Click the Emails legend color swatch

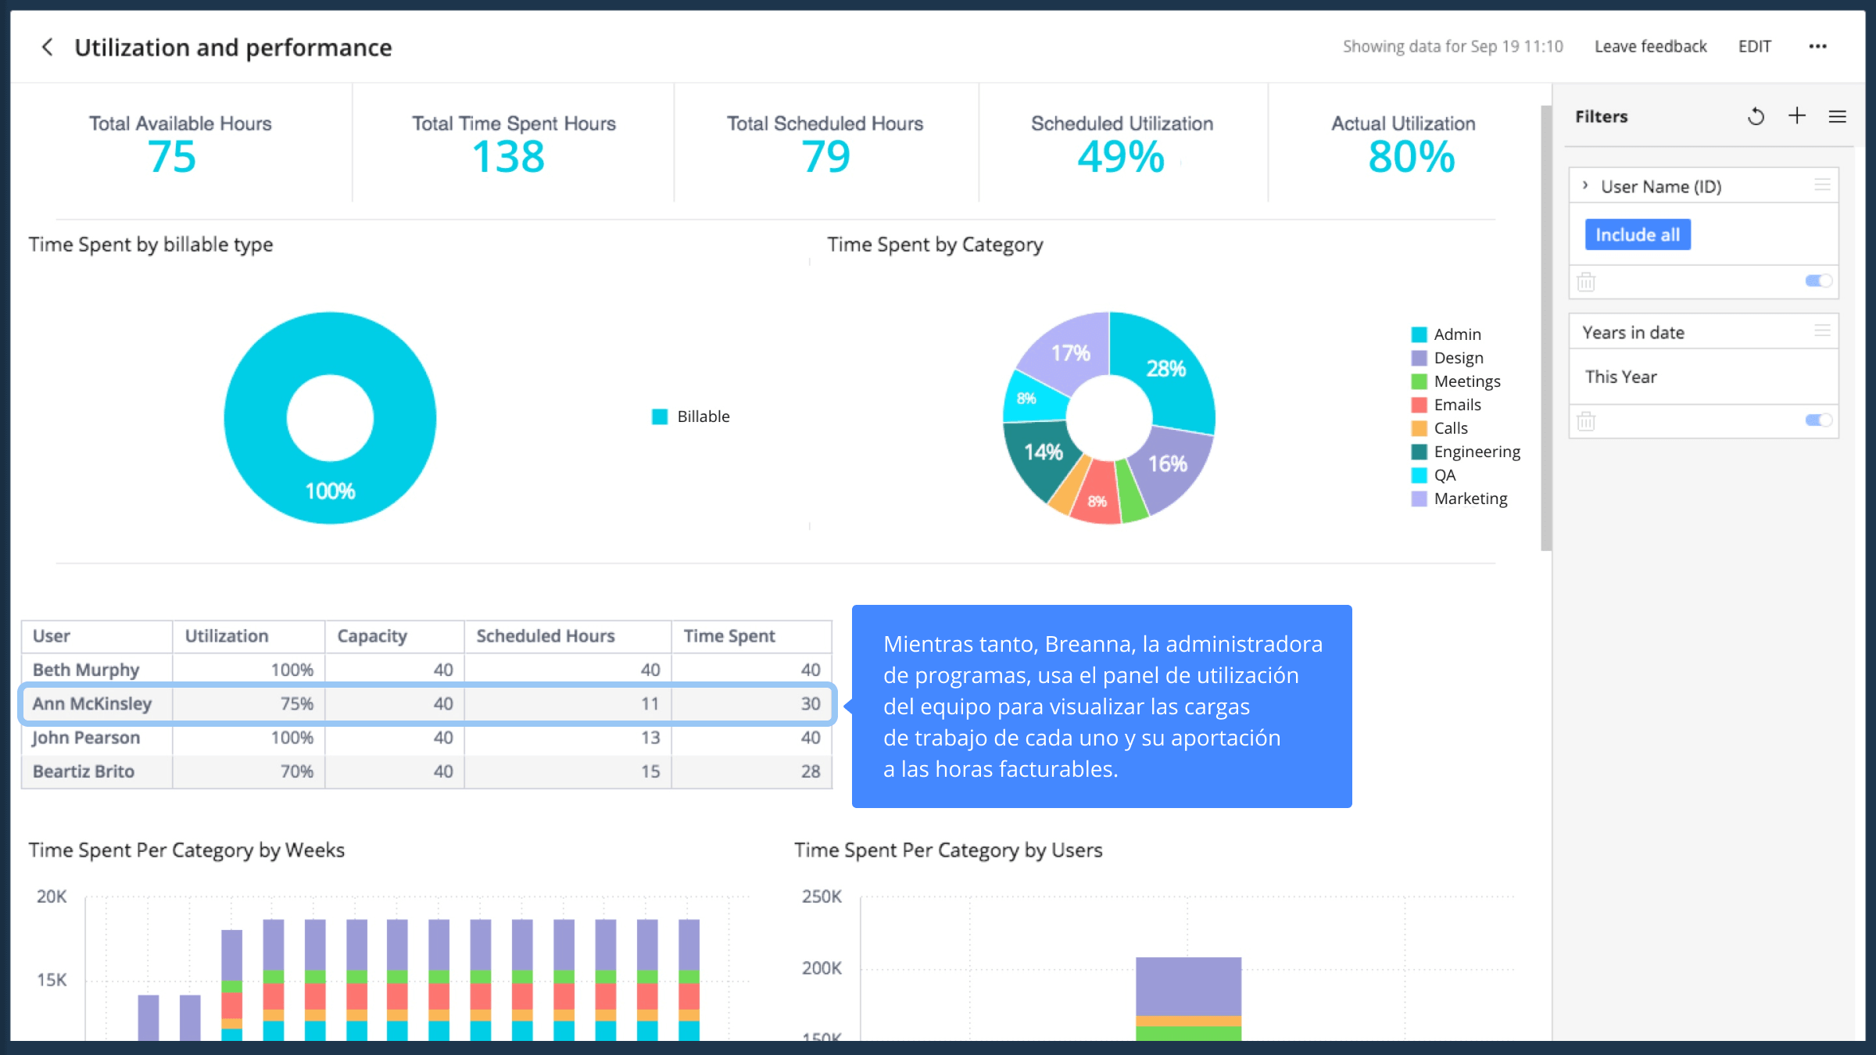click(x=1419, y=405)
